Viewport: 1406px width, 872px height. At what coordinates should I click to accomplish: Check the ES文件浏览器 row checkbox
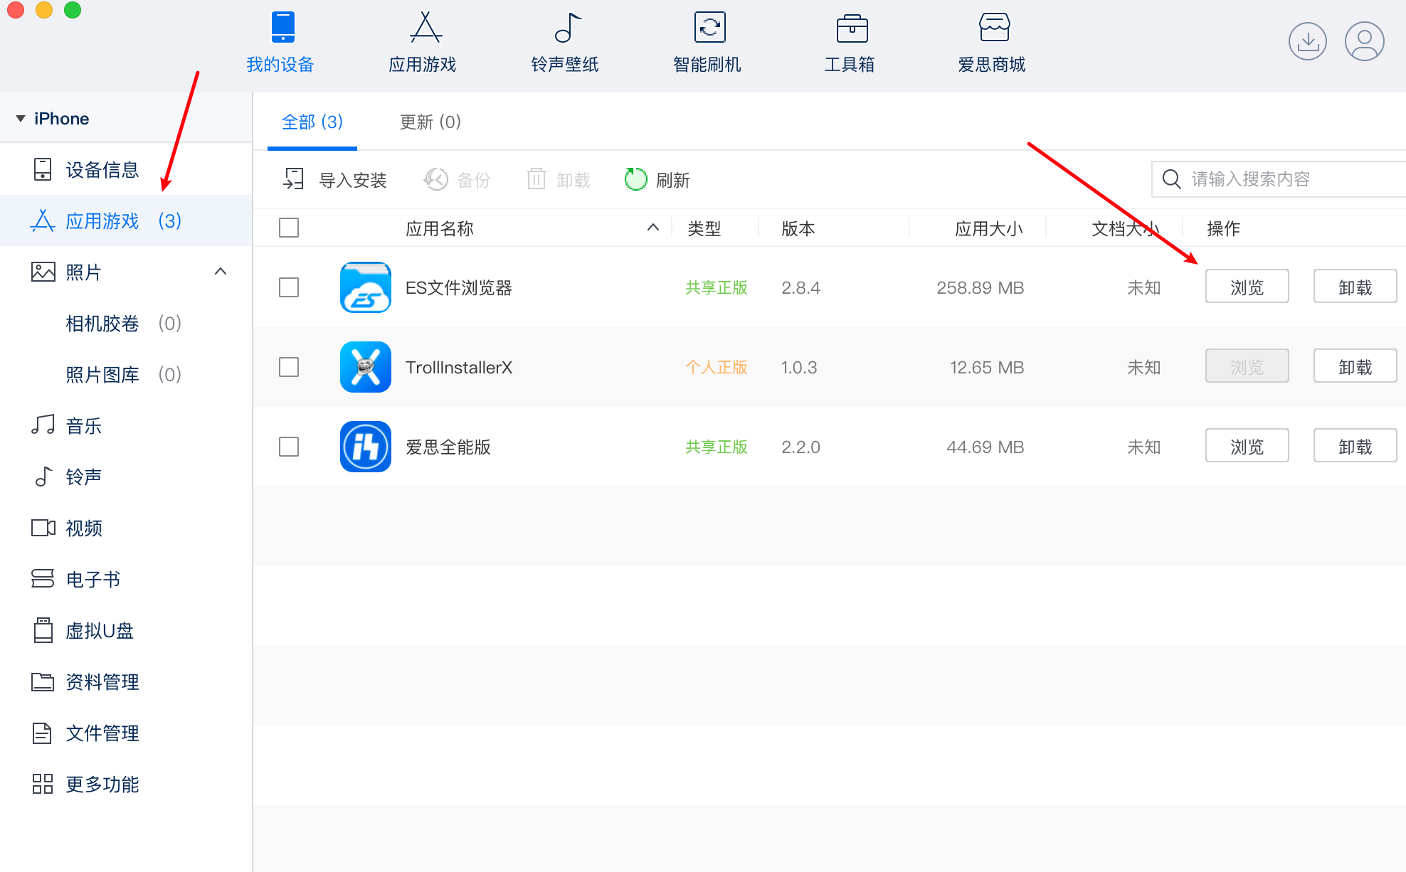(x=289, y=287)
